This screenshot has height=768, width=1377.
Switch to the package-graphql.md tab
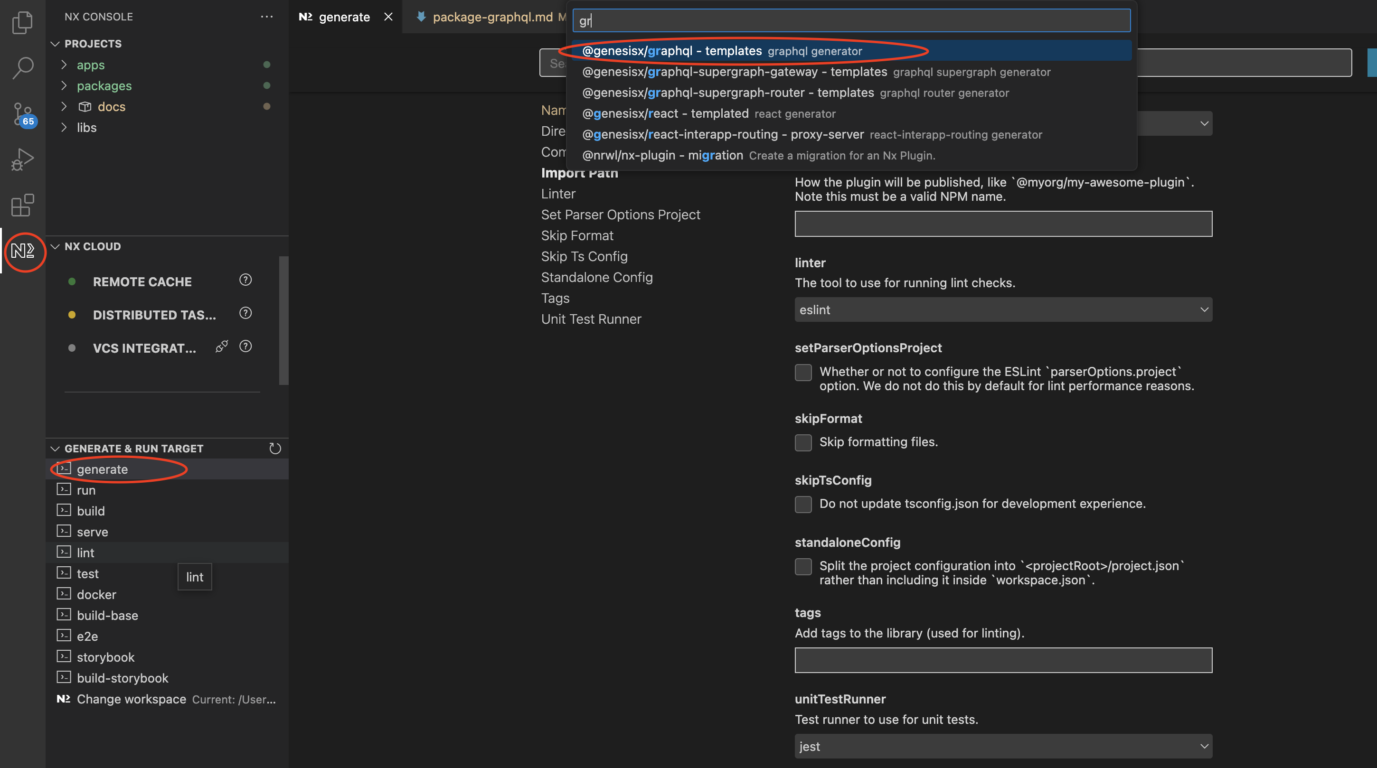pyautogui.click(x=492, y=17)
